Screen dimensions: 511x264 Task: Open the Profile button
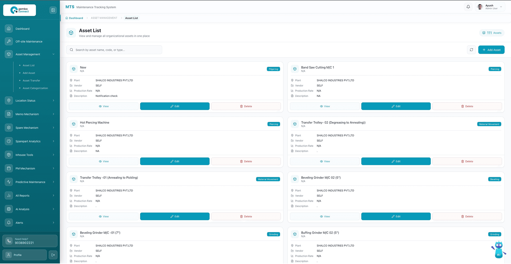point(25,255)
